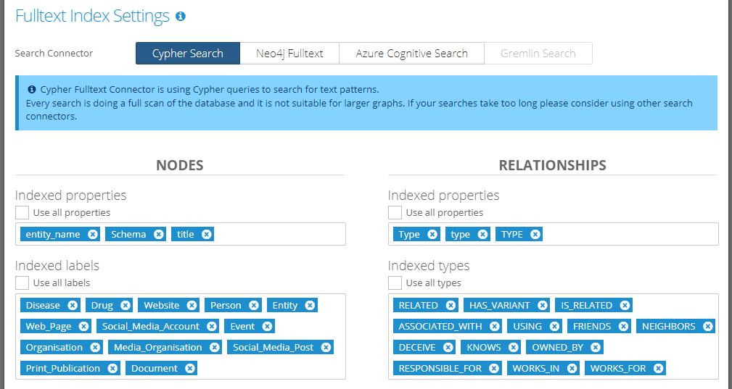Choose the Gremlin Search connector

[538, 54]
